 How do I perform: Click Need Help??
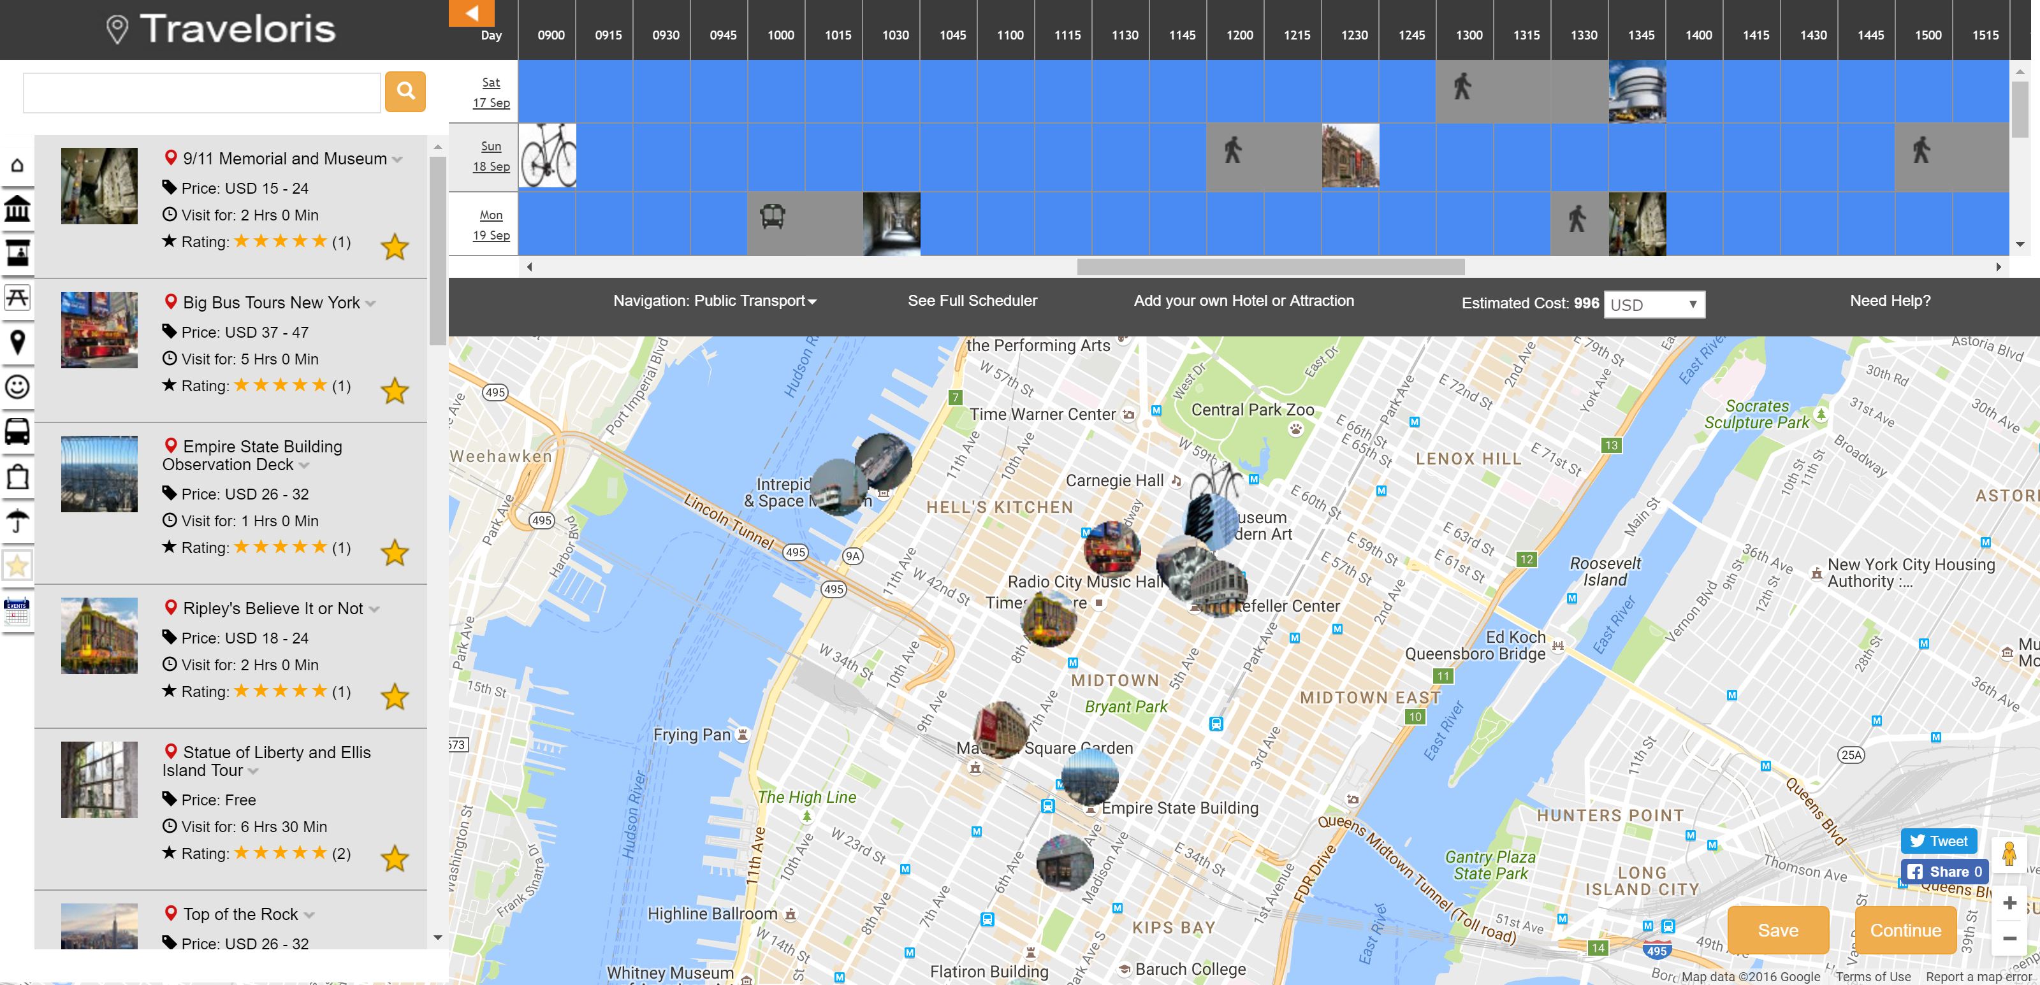[1890, 301]
